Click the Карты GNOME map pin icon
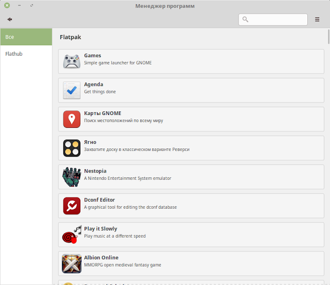 pos(72,119)
